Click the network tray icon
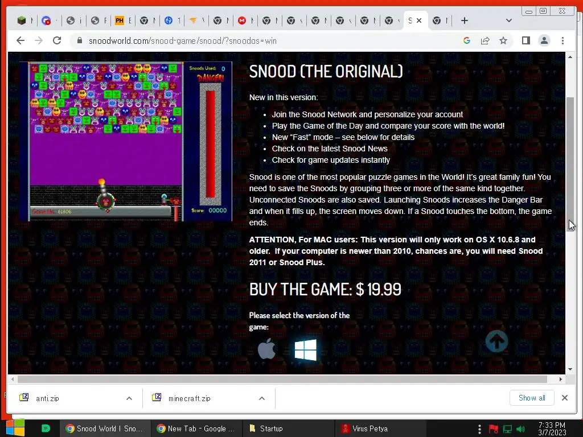 pyautogui.click(x=507, y=429)
